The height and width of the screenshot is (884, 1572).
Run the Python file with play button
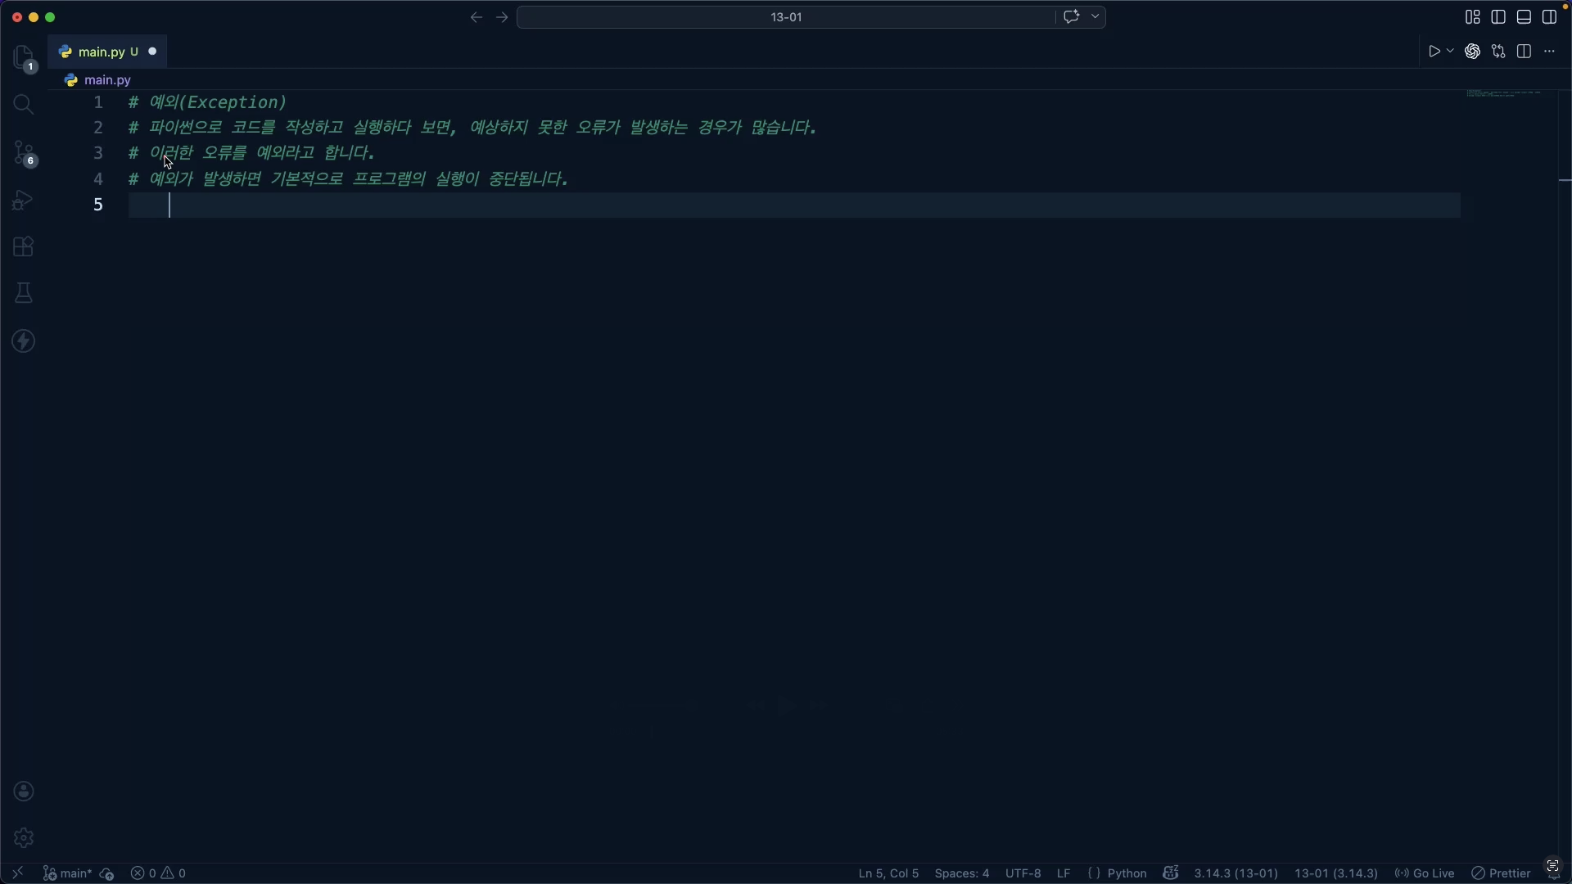click(1434, 52)
